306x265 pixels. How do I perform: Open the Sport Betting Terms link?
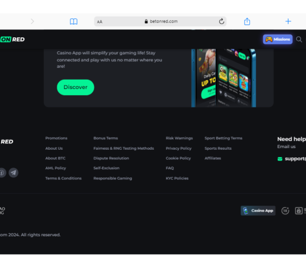tap(223, 138)
